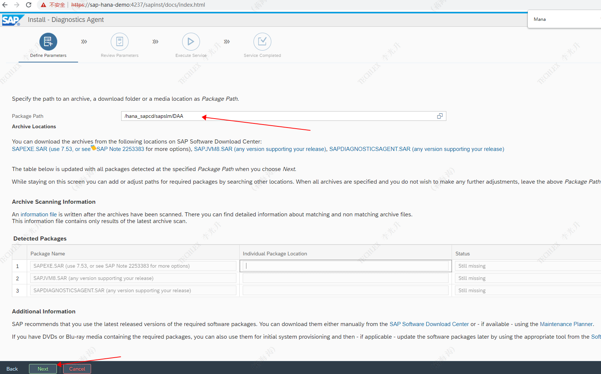The height and width of the screenshot is (374, 601).
Task: Click the Review Parameters step label
Action: coord(120,55)
